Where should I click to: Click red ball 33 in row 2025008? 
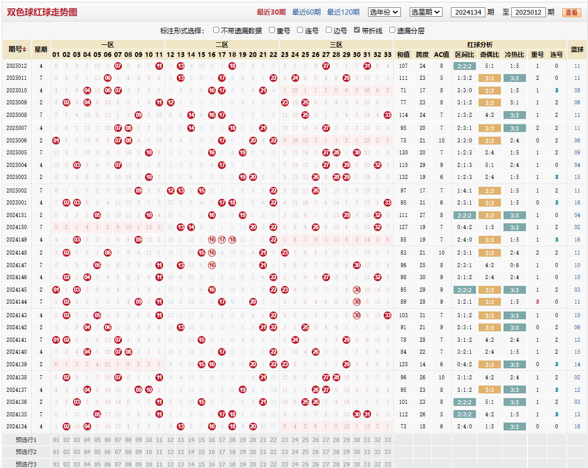pos(388,115)
